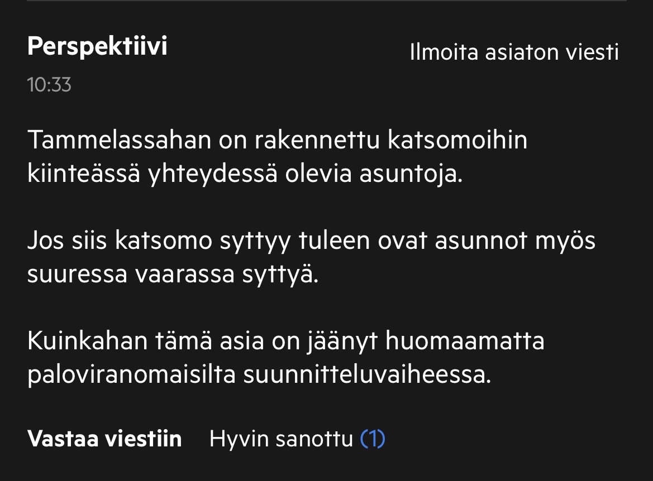The width and height of the screenshot is (653, 481).
Task: Open the Perspektiivi commenter name
Action: click(97, 47)
